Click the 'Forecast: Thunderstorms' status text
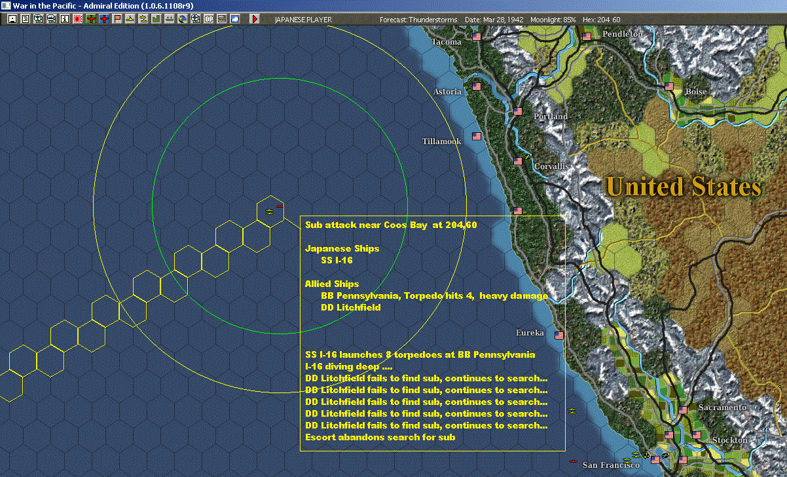Image resolution: width=787 pixels, height=477 pixels. [x=418, y=20]
